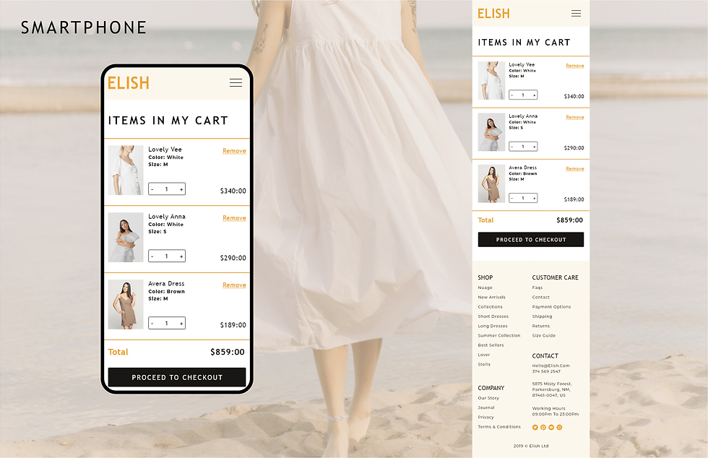Open Avera Dress thumbnail in right full-page mockup
Image resolution: width=708 pixels, height=458 pixels.
coord(491,183)
